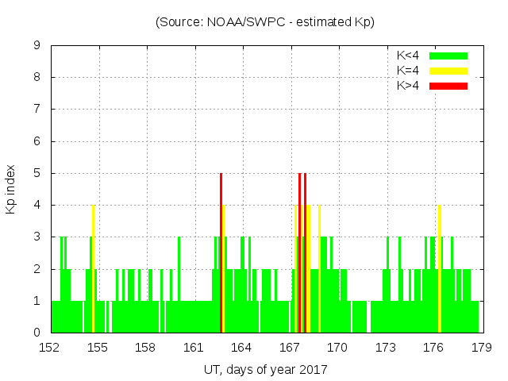Click the green K<4 legend swatch

(448, 56)
